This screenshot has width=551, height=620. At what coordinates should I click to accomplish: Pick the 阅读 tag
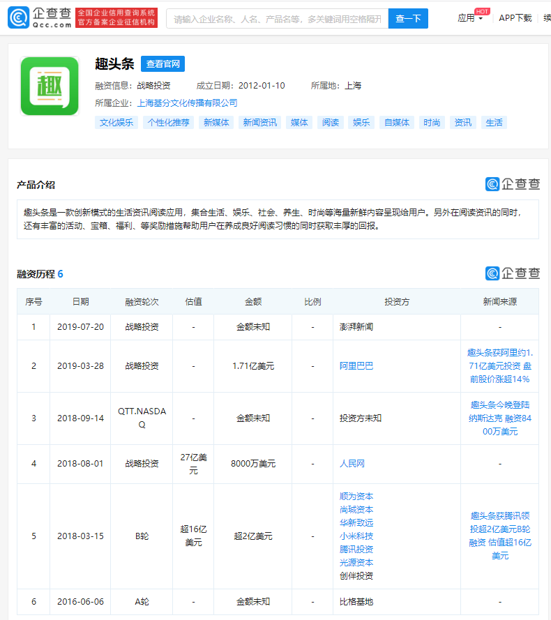(331, 123)
